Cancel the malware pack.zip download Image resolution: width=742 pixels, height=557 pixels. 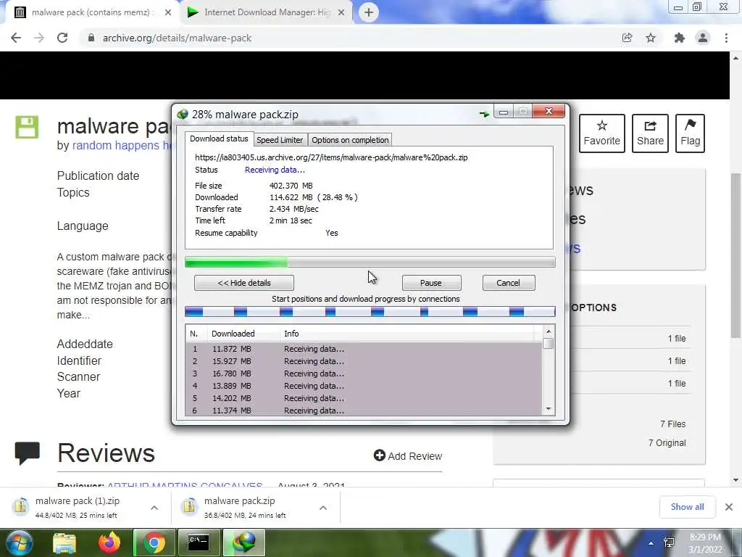point(508,283)
